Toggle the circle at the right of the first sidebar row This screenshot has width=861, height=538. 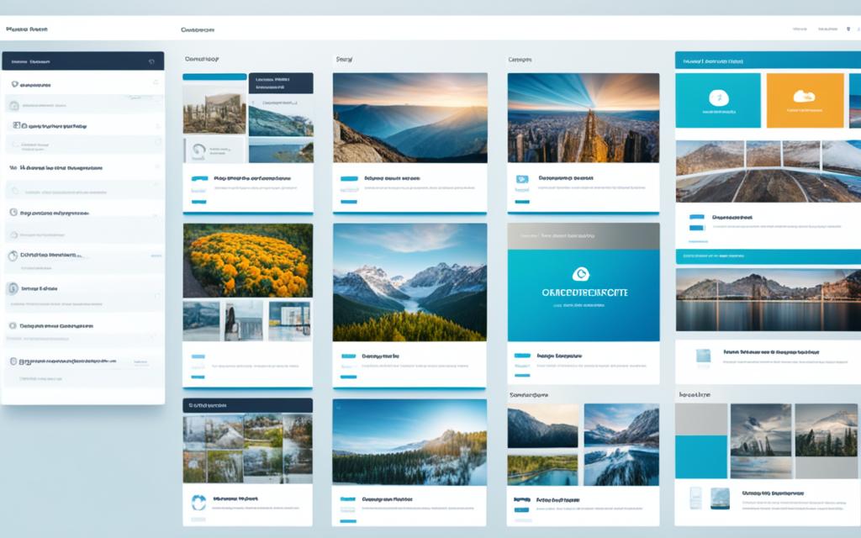156,83
